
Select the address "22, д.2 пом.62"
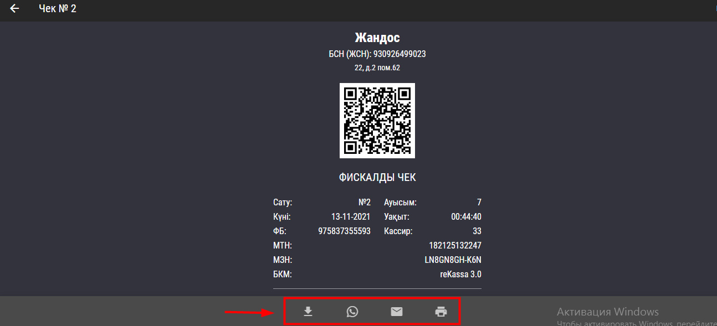tap(377, 68)
